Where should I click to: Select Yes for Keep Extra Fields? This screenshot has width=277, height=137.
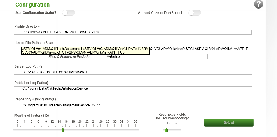click(x=177, y=123)
